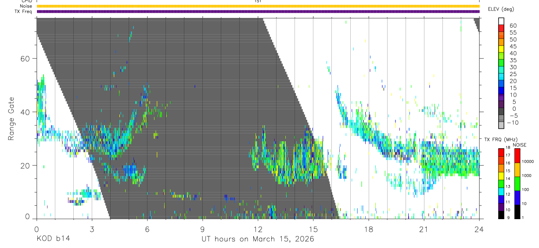Click the "−5" value in the ELEV legend
539x248 pixels.
pyautogui.click(x=514, y=115)
